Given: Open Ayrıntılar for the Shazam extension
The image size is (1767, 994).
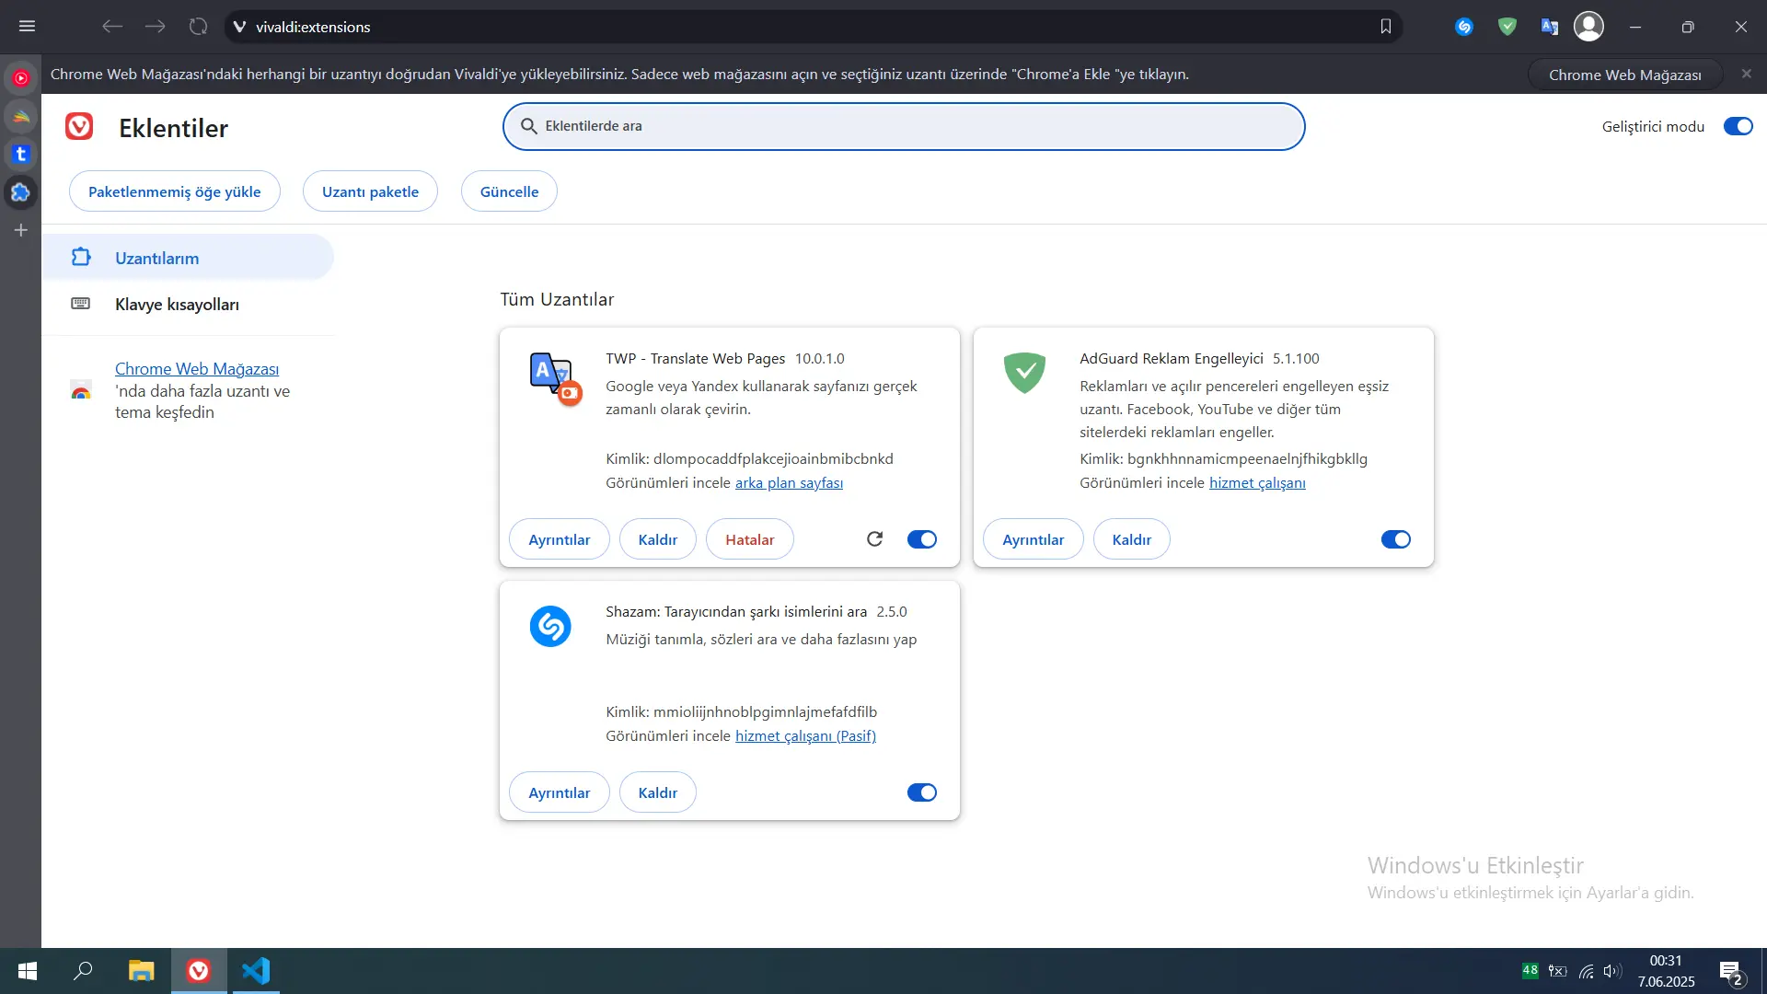Looking at the screenshot, I should pos(560,792).
